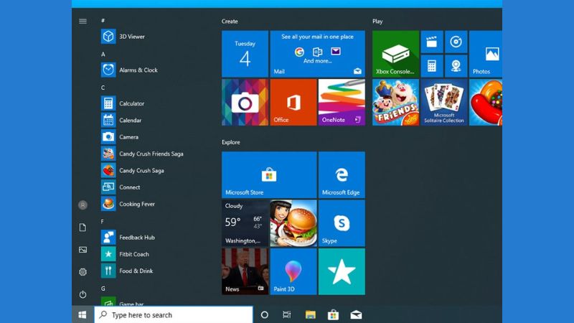574x323 pixels.
Task: Open the Movies & TV small tile
Action: [432, 42]
